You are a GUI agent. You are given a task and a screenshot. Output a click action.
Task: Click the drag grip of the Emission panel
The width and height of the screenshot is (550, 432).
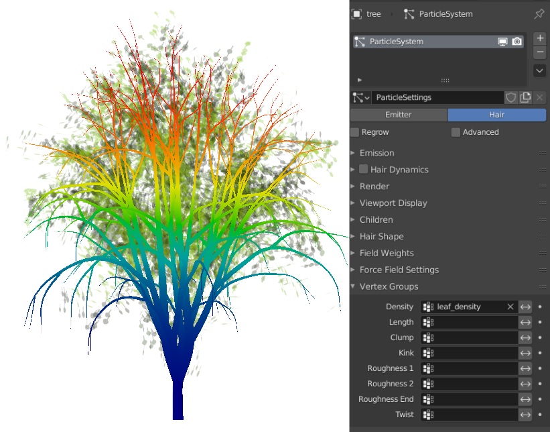543,153
